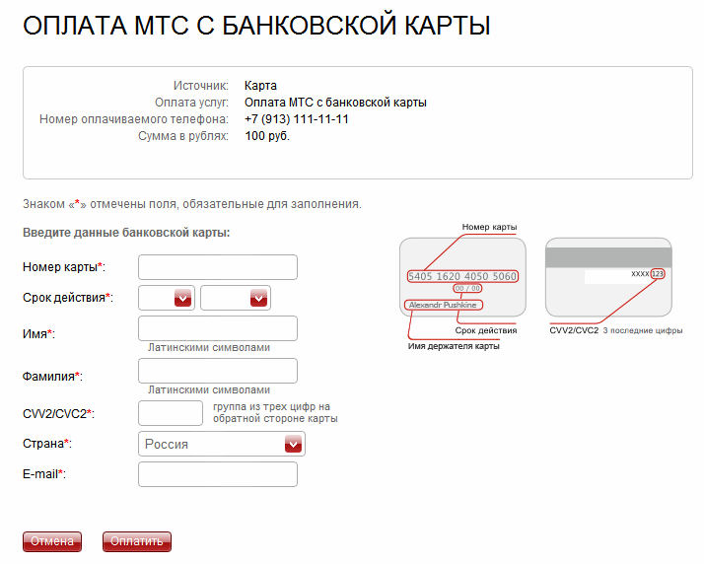Click the E-mail input field
This screenshot has width=704, height=564.
[x=218, y=474]
